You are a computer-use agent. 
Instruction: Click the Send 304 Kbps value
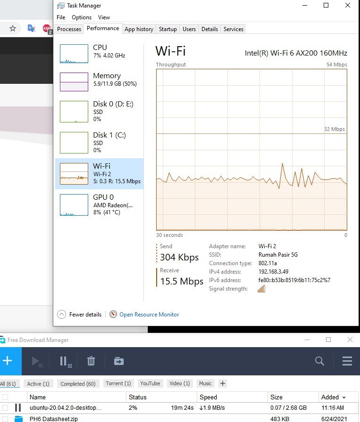tap(179, 257)
